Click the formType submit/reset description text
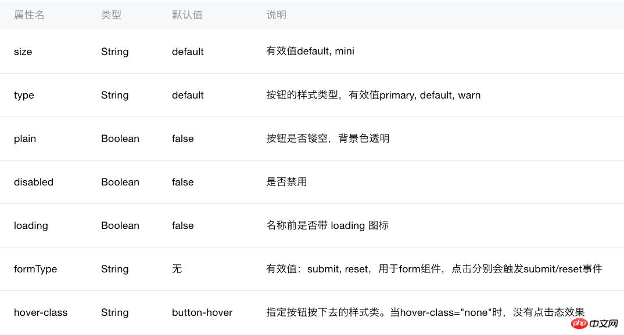The width and height of the screenshot is (624, 335). 434,269
